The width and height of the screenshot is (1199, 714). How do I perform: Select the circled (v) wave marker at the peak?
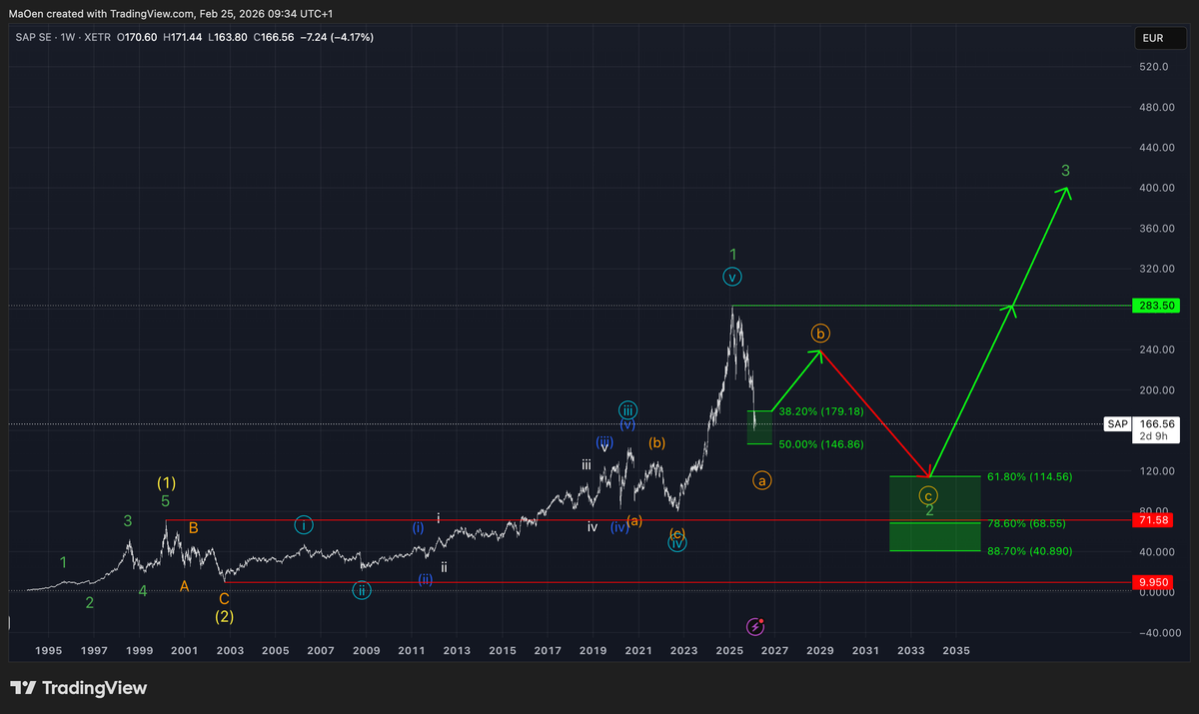pos(732,276)
